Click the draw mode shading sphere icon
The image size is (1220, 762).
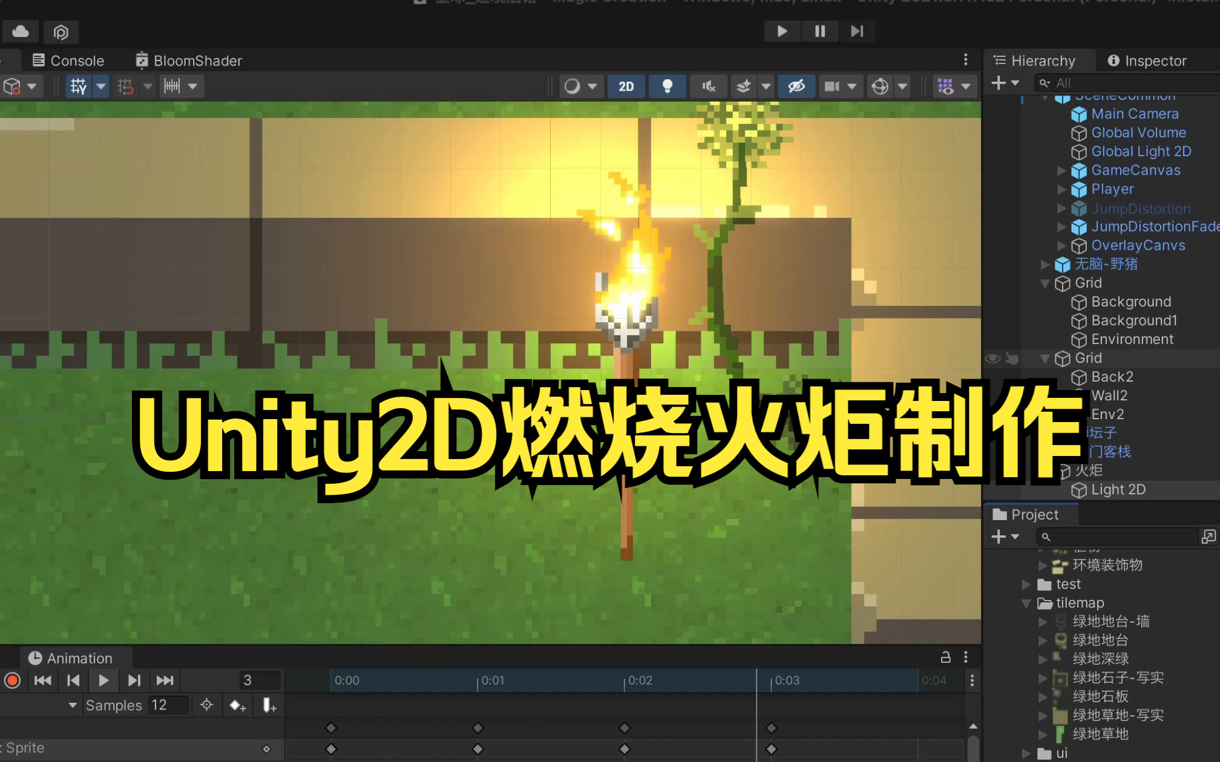572,86
